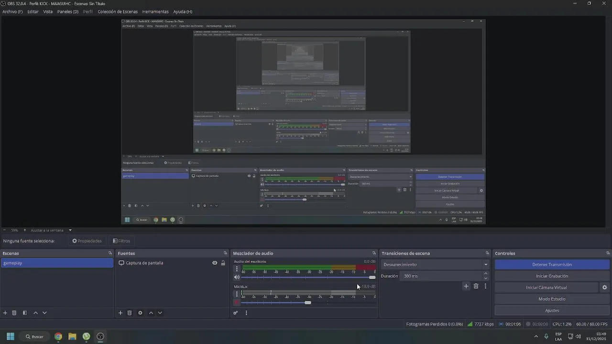Open the Mic/Aux options dots
612x344 pixels.
point(237,294)
